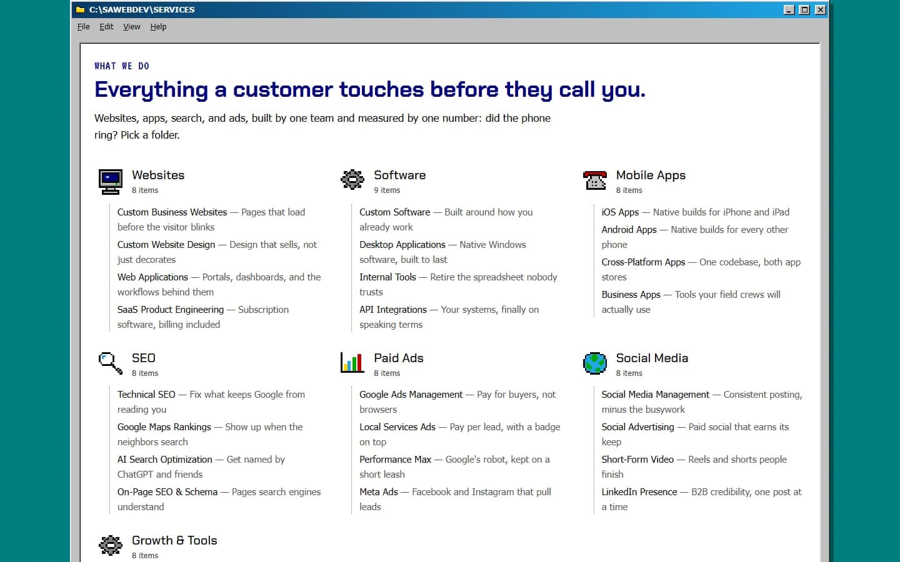The image size is (900, 562).
Task: Select the Web Applications link
Action: pos(152,277)
